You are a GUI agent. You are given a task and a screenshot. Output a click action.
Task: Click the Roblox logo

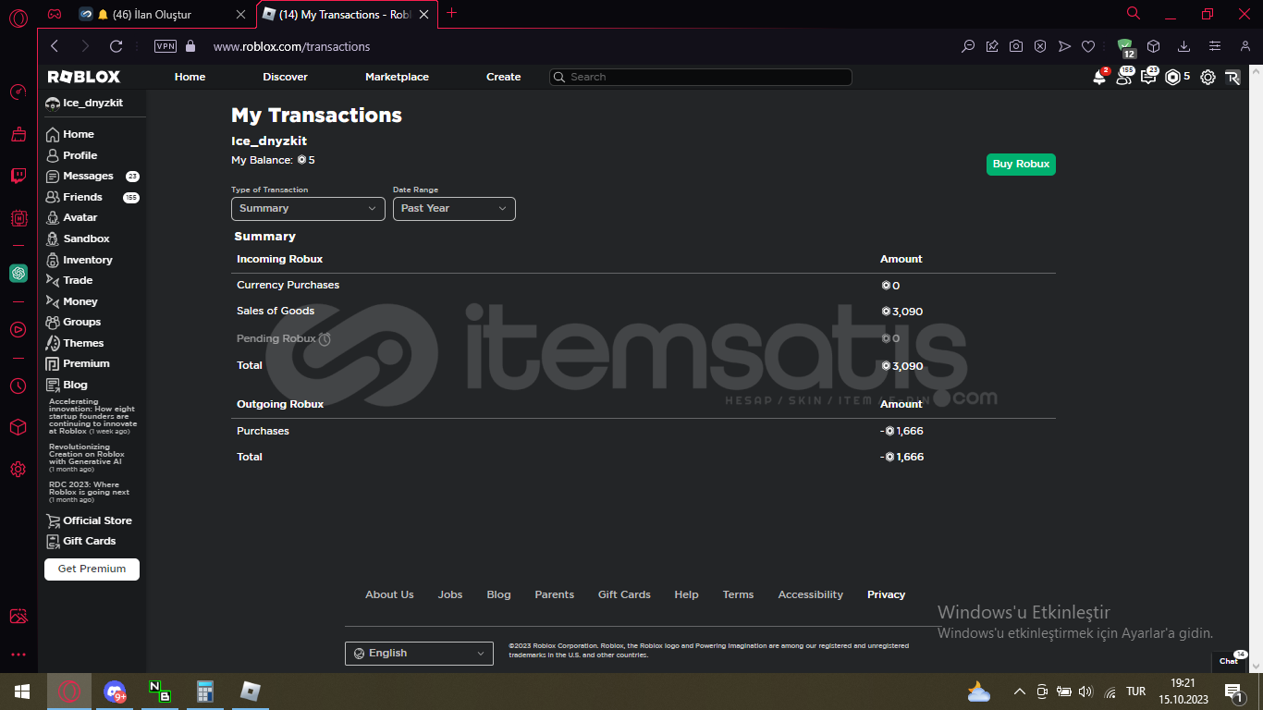(84, 77)
